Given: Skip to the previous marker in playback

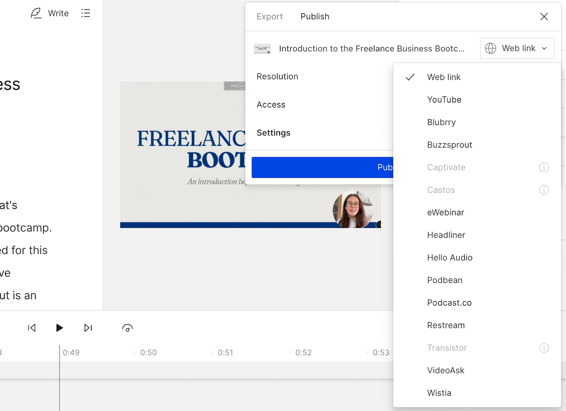Looking at the screenshot, I should click(31, 328).
